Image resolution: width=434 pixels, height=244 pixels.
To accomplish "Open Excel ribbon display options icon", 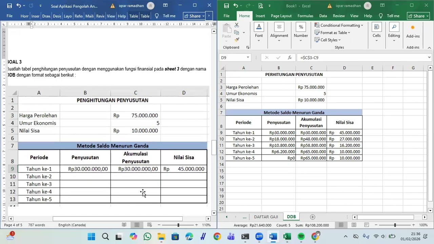I will tap(382, 5).
